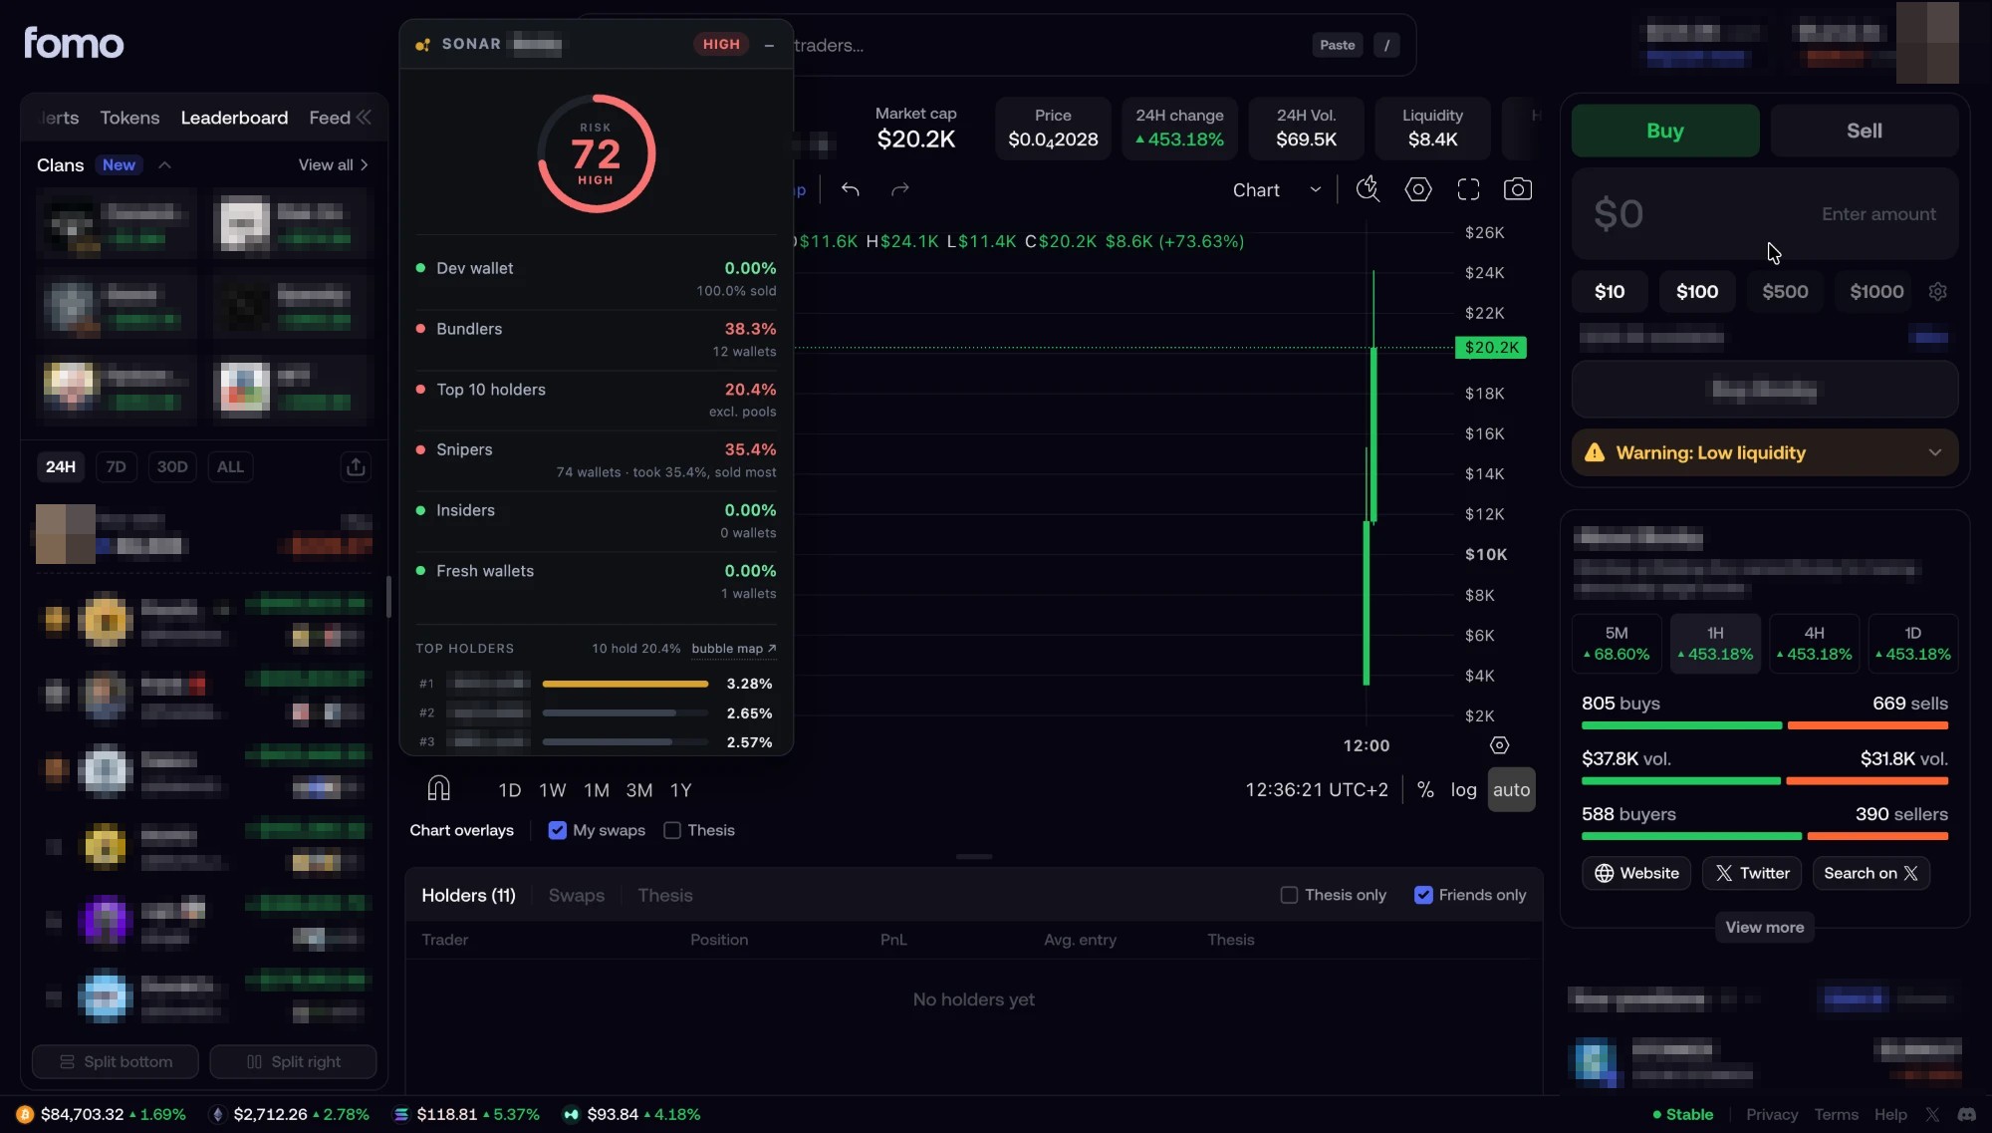Viewport: 1992px width, 1133px height.
Task: Toggle chart fullscreen icon
Action: 1468,189
